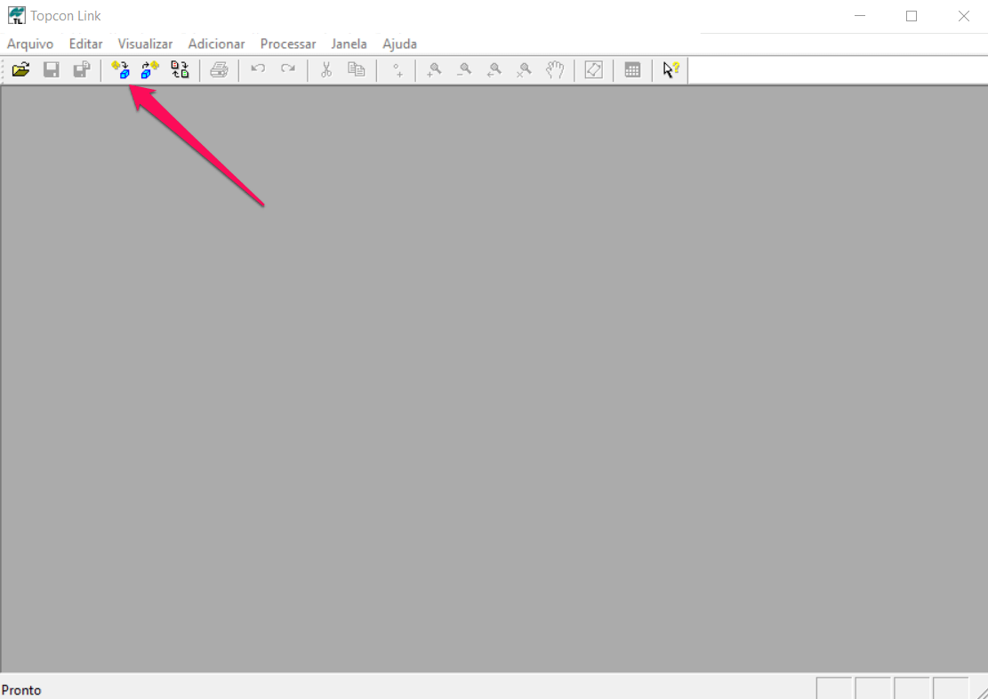This screenshot has width=988, height=699.
Task: Click the CAD view toolbar icon
Action: click(x=593, y=69)
